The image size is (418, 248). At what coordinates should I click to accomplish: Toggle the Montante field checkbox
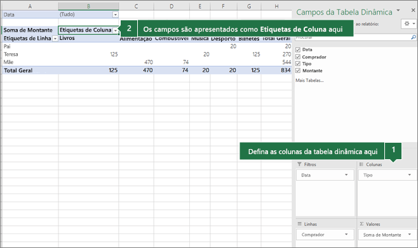298,70
